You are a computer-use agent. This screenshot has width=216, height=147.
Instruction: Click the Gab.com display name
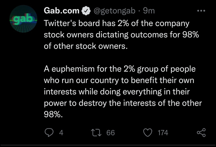coord(61,11)
